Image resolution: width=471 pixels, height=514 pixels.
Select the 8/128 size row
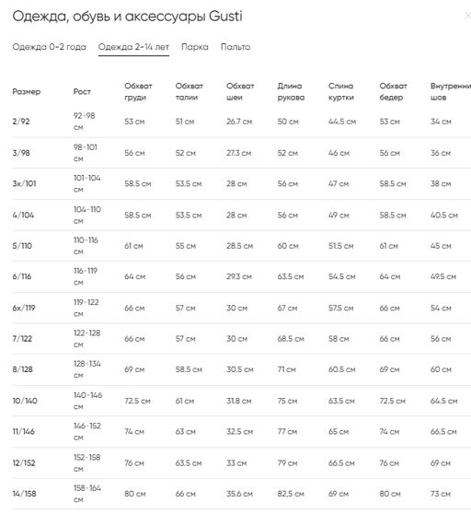click(242, 369)
